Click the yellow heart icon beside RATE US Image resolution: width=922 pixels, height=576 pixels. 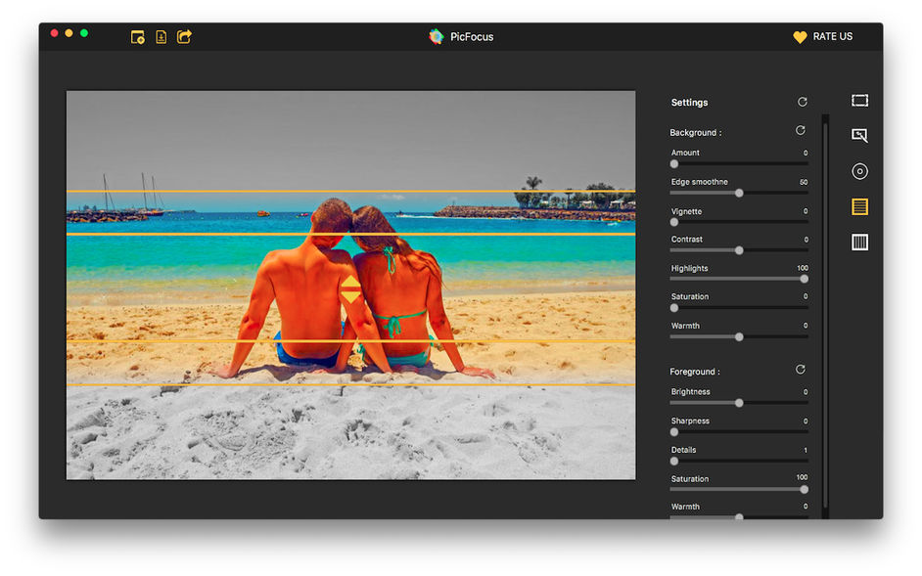point(800,37)
